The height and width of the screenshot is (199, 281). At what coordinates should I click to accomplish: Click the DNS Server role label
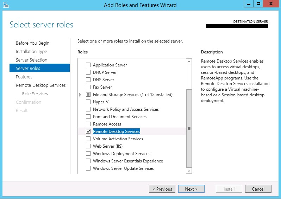click(104, 80)
